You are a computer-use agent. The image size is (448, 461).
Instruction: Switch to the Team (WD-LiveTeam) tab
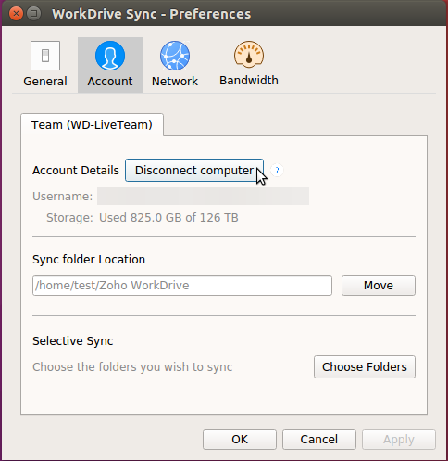92,125
